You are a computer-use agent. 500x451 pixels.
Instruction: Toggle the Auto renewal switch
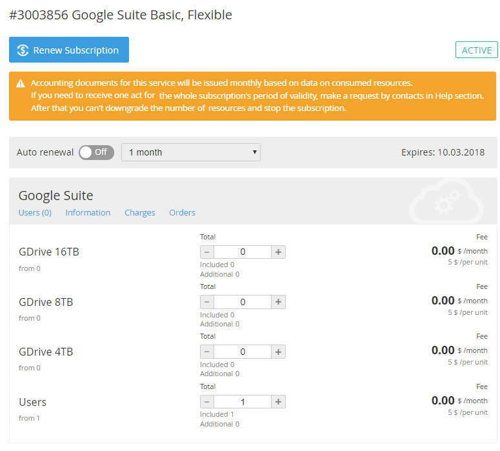[96, 152]
